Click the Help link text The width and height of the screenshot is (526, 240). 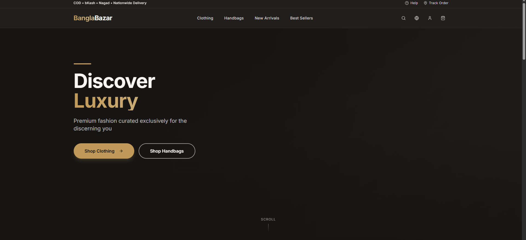[x=414, y=3]
